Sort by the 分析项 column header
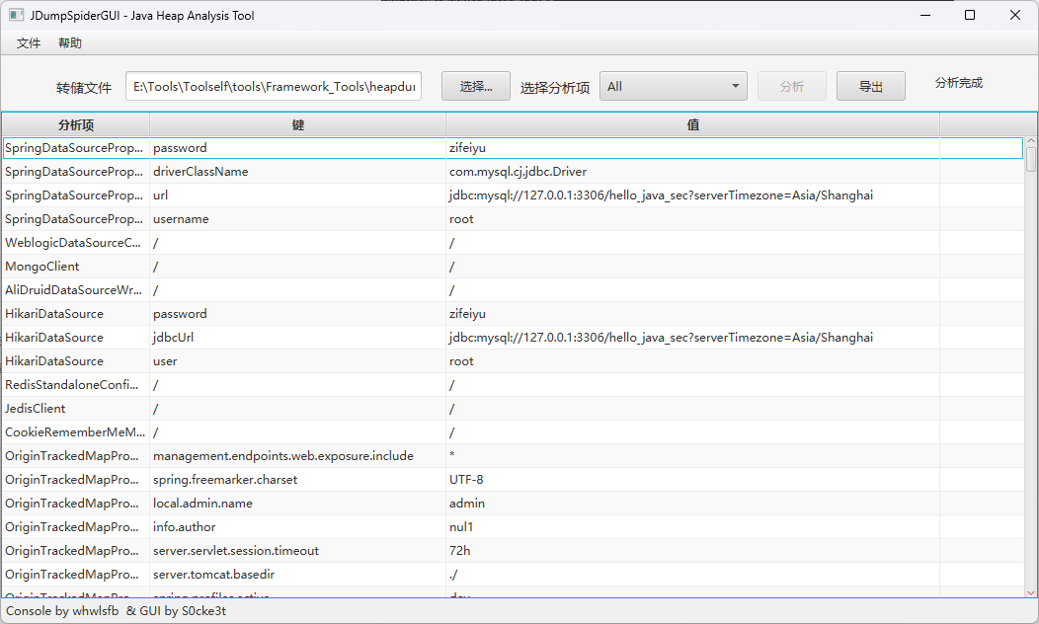The image size is (1039, 624). 75,124
